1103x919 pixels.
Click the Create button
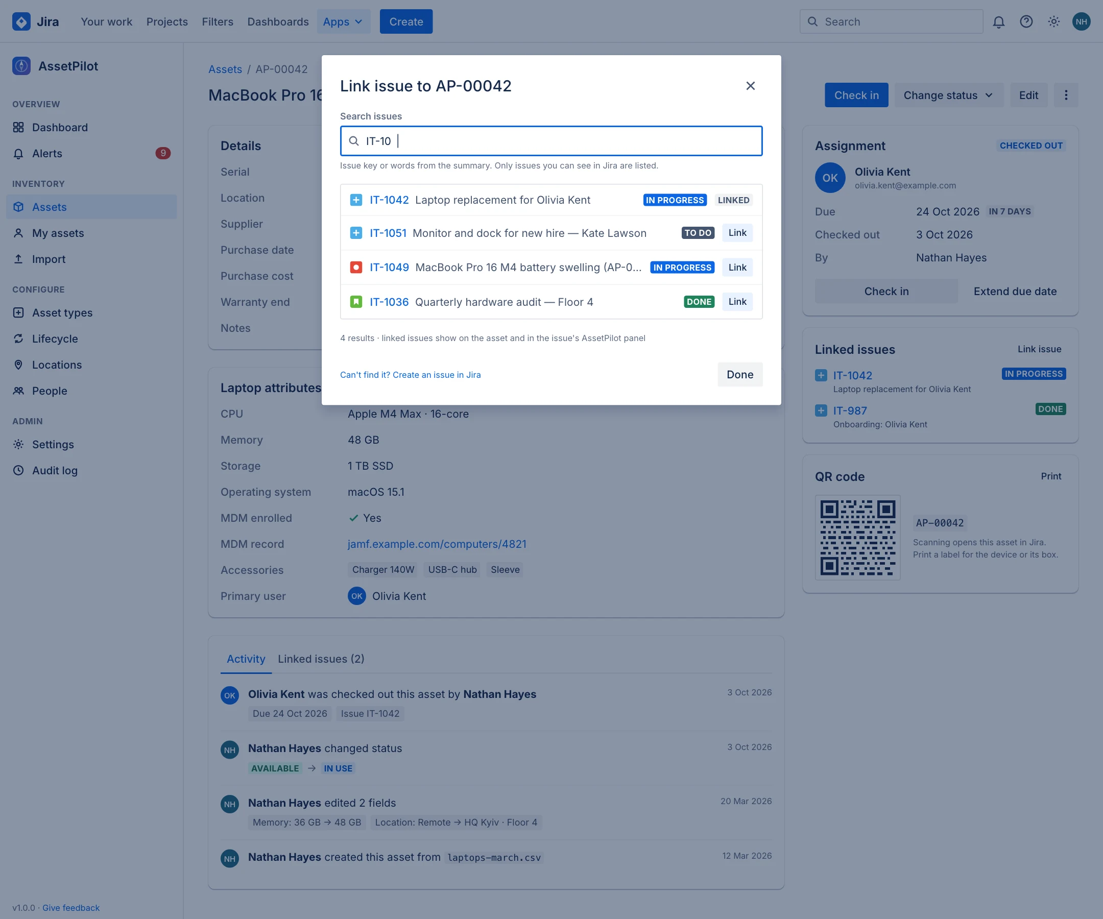[406, 21]
